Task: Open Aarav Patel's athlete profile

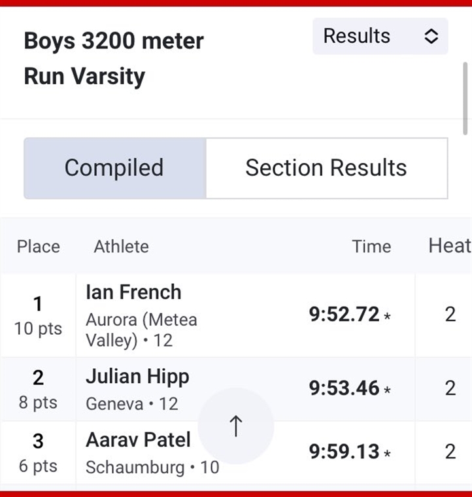Action: (138, 440)
